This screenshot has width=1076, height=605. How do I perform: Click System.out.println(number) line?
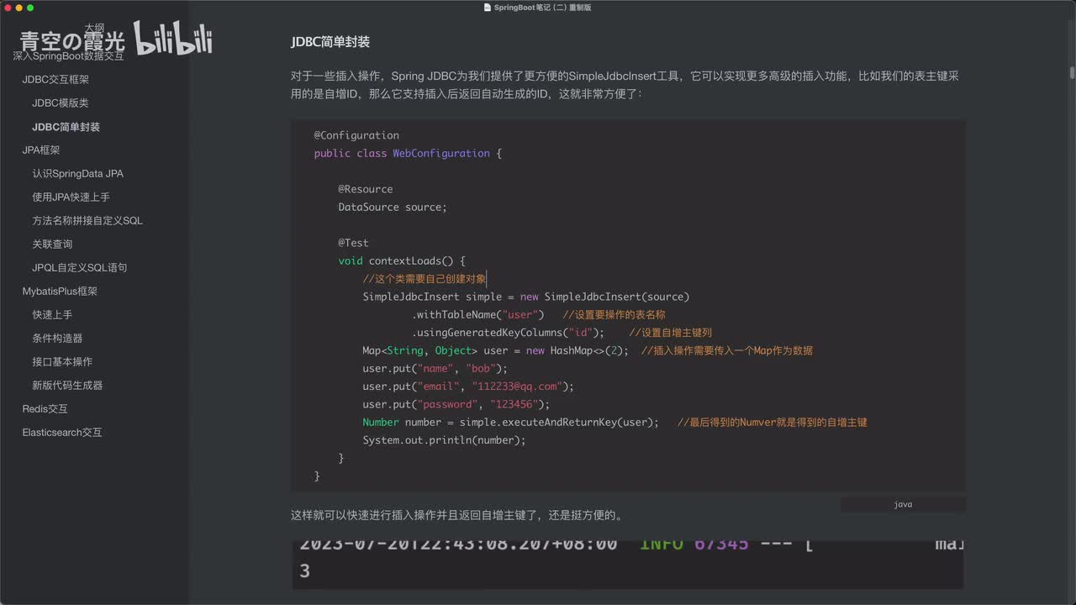pyautogui.click(x=444, y=440)
